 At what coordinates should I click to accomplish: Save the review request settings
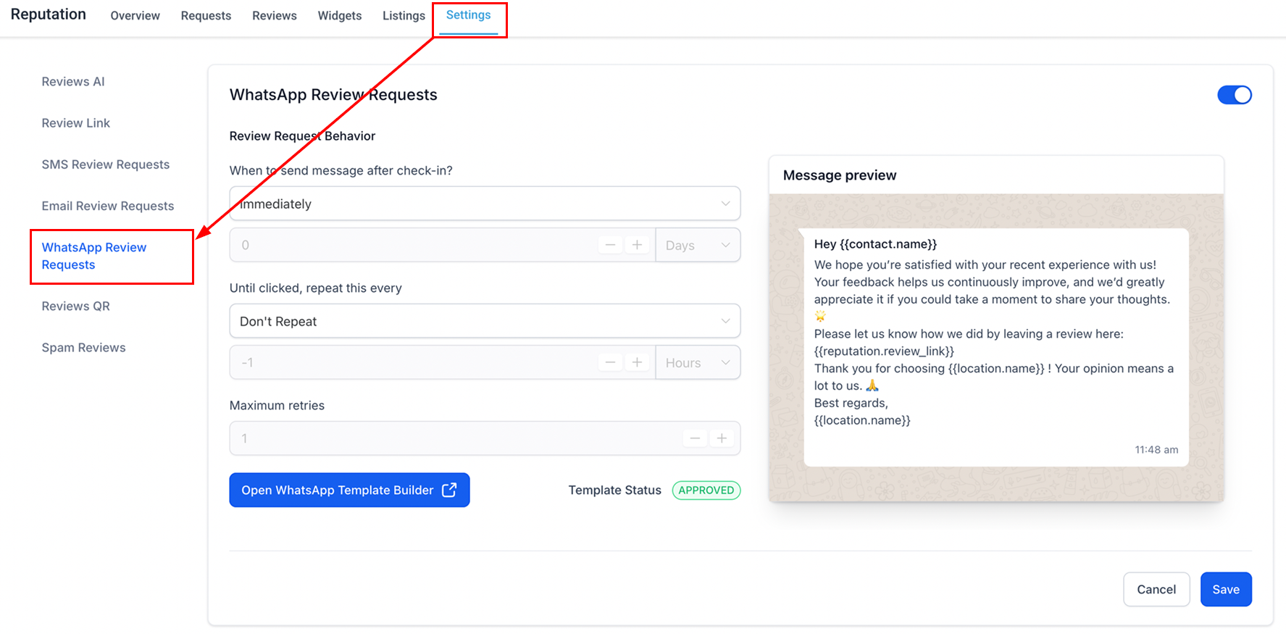point(1225,589)
